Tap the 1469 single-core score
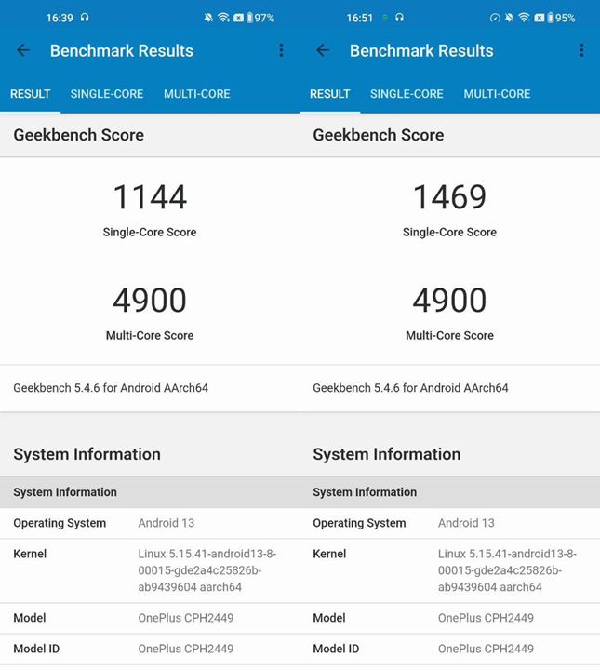This screenshot has height=670, width=600. 449,197
